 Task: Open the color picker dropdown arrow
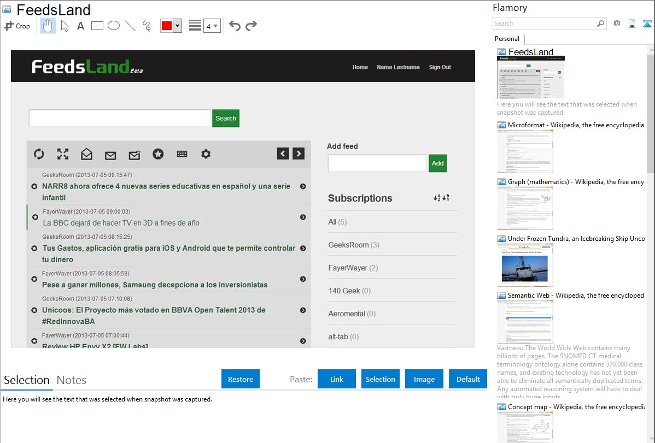point(178,26)
